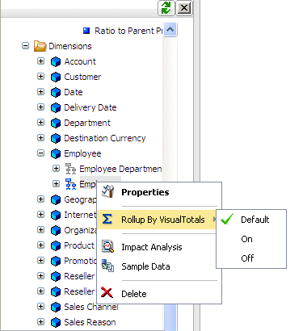Open Properties from the context menu
The height and width of the screenshot is (331, 307).
tap(145, 192)
